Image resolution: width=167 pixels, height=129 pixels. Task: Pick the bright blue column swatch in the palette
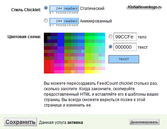point(61,39)
